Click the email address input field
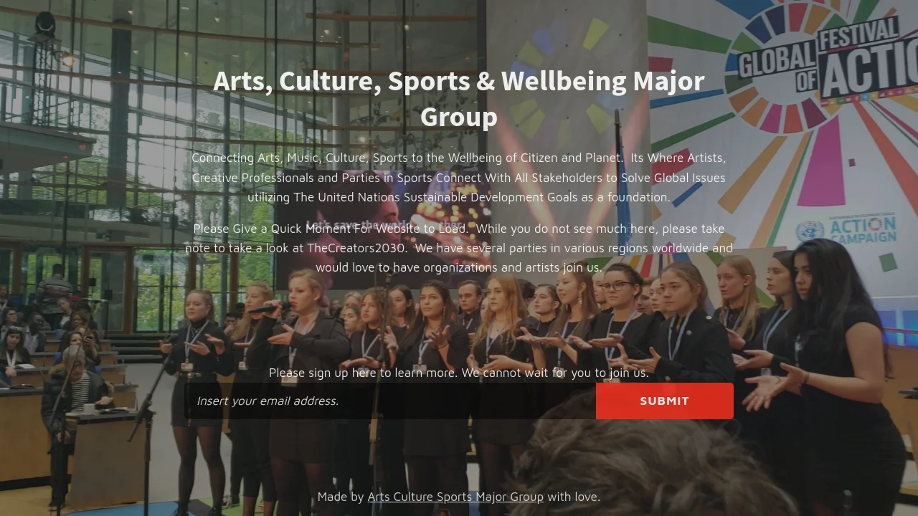This screenshot has width=918, height=516. coord(390,401)
